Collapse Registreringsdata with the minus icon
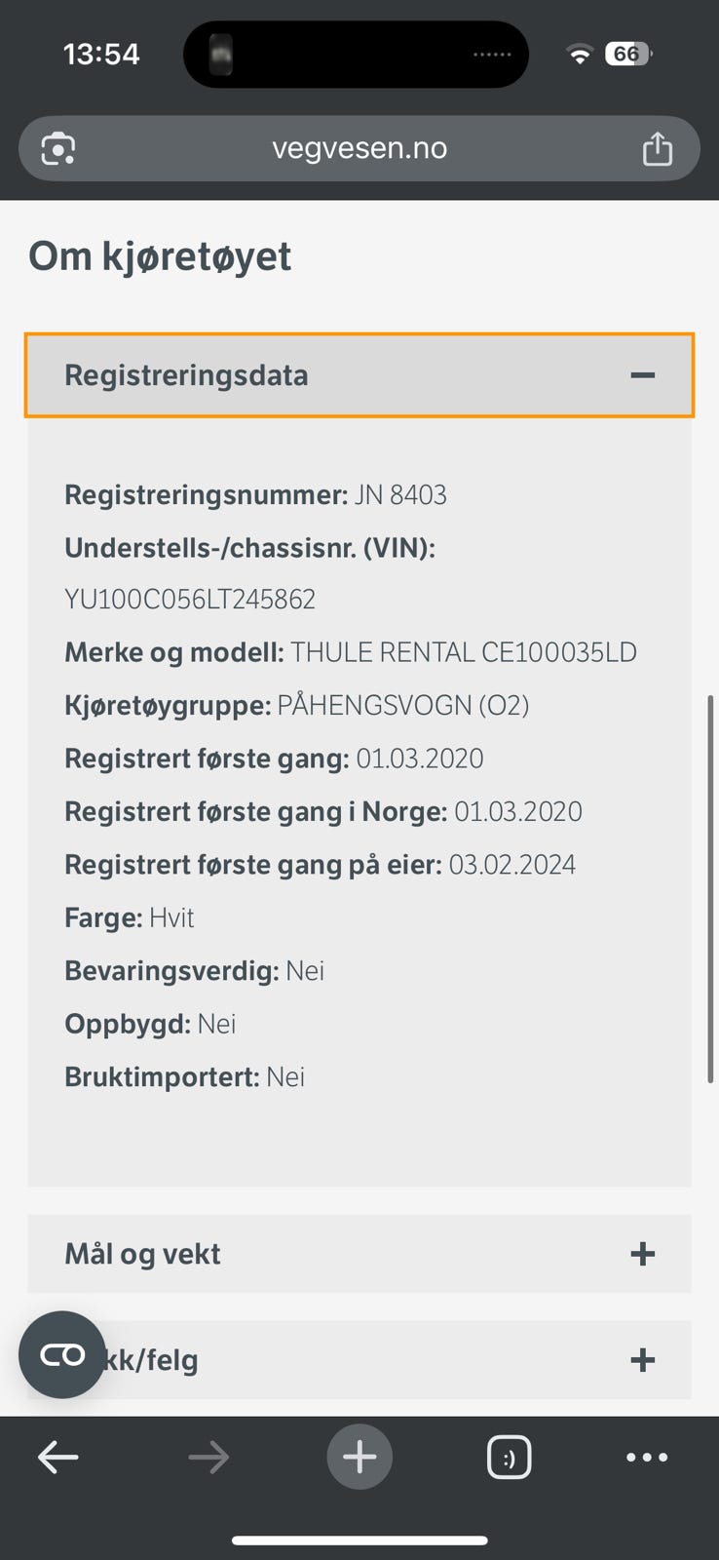719x1560 pixels. coord(642,375)
